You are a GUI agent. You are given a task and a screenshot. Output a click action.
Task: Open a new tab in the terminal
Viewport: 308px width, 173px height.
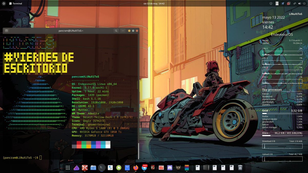pyautogui.click(x=6, y=31)
